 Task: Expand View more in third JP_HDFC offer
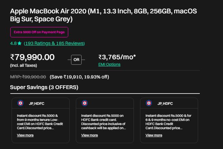[154, 135]
